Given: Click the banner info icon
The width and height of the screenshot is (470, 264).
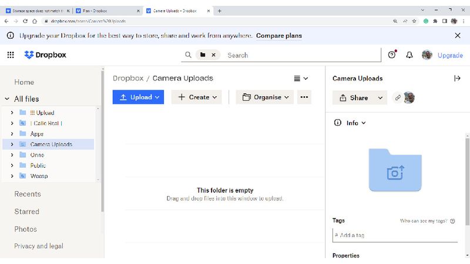Looking at the screenshot, I should [x=10, y=35].
